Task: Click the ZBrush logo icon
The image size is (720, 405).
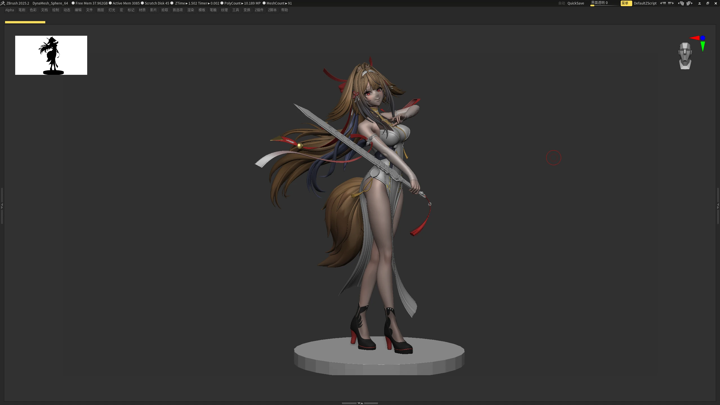Action: coord(3,3)
